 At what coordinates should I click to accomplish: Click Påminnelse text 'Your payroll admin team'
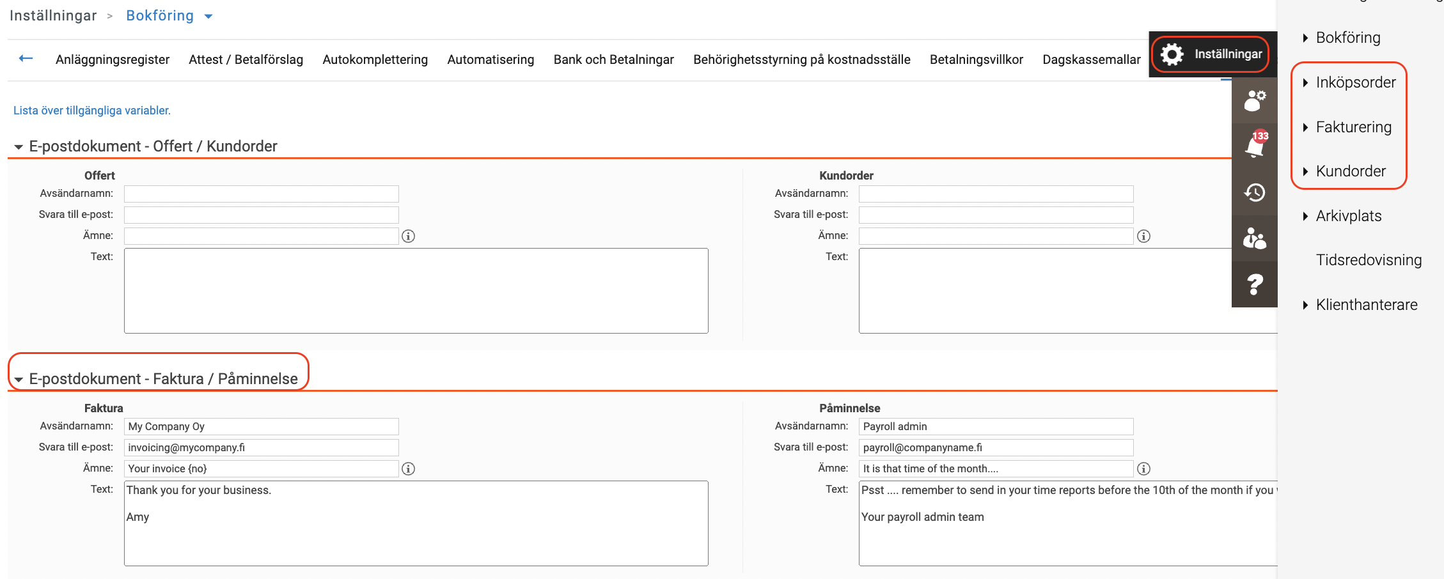pos(923,517)
